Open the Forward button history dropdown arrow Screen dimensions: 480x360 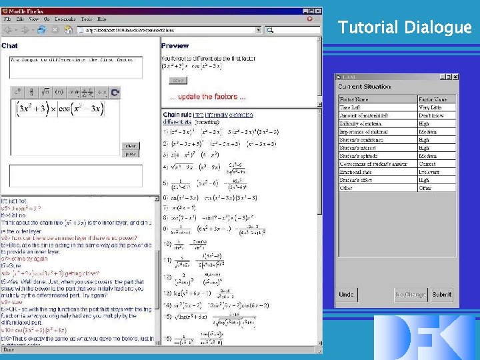click(33, 30)
